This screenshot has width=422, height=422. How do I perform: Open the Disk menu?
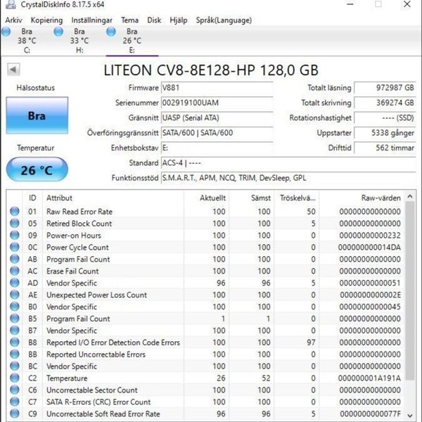pyautogui.click(x=154, y=20)
